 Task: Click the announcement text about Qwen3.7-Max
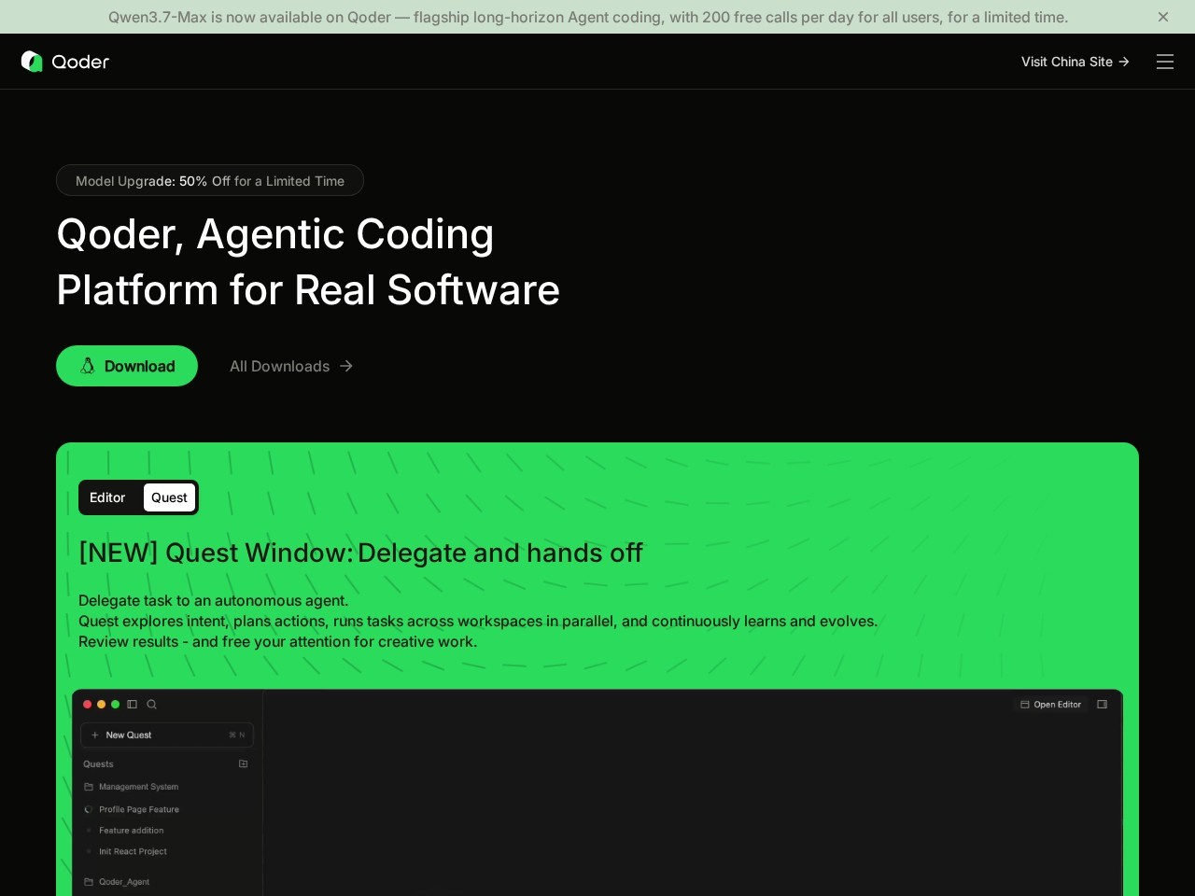coord(588,17)
